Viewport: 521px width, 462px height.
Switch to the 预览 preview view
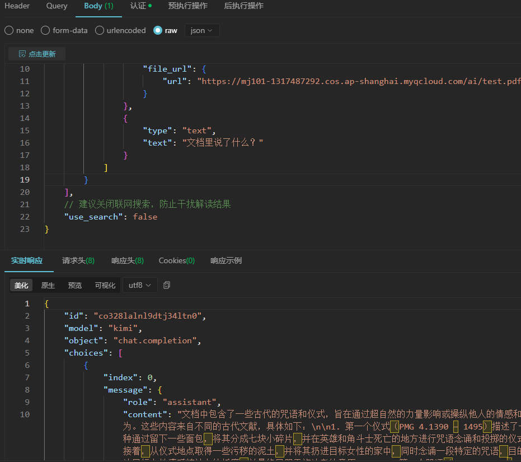click(x=75, y=286)
